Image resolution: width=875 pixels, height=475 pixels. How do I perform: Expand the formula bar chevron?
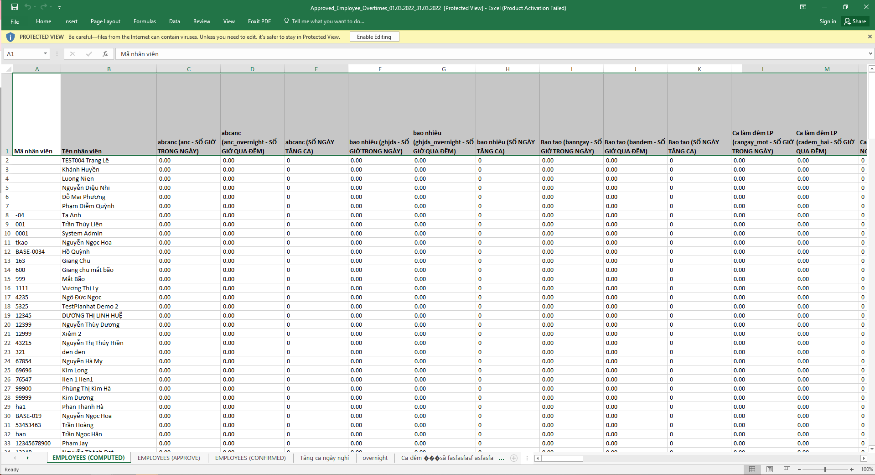tap(870, 54)
